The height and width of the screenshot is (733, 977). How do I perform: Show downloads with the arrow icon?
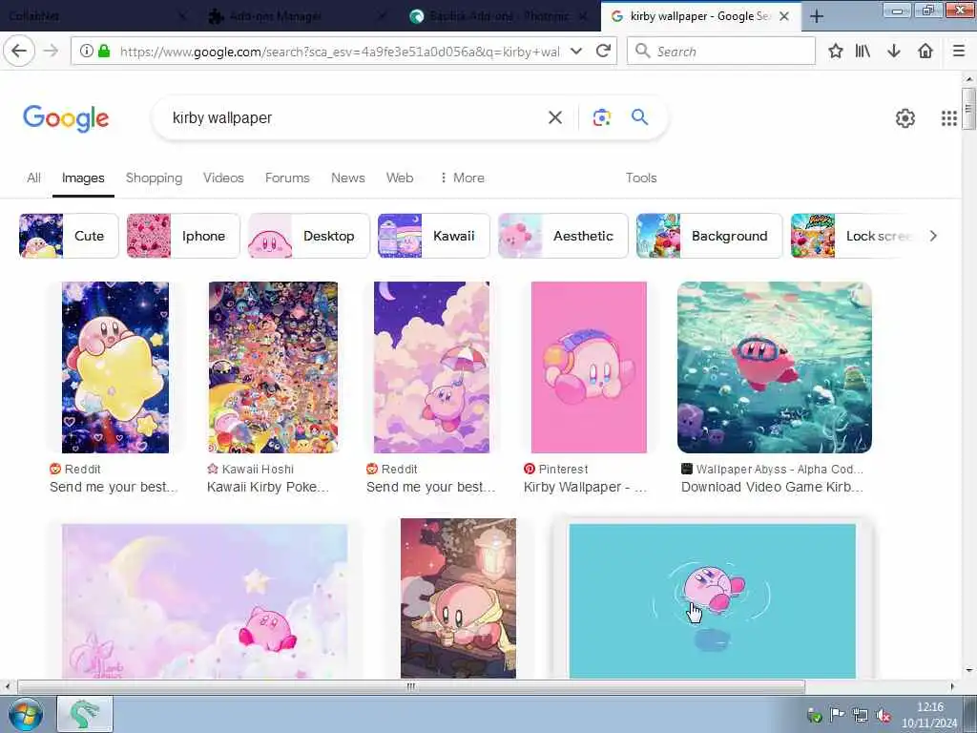[x=893, y=51]
